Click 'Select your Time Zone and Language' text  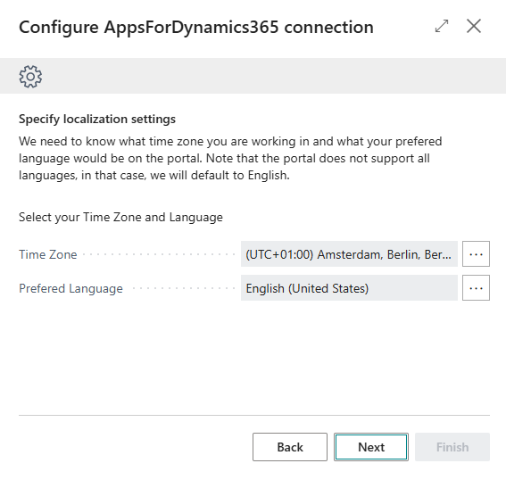(120, 217)
